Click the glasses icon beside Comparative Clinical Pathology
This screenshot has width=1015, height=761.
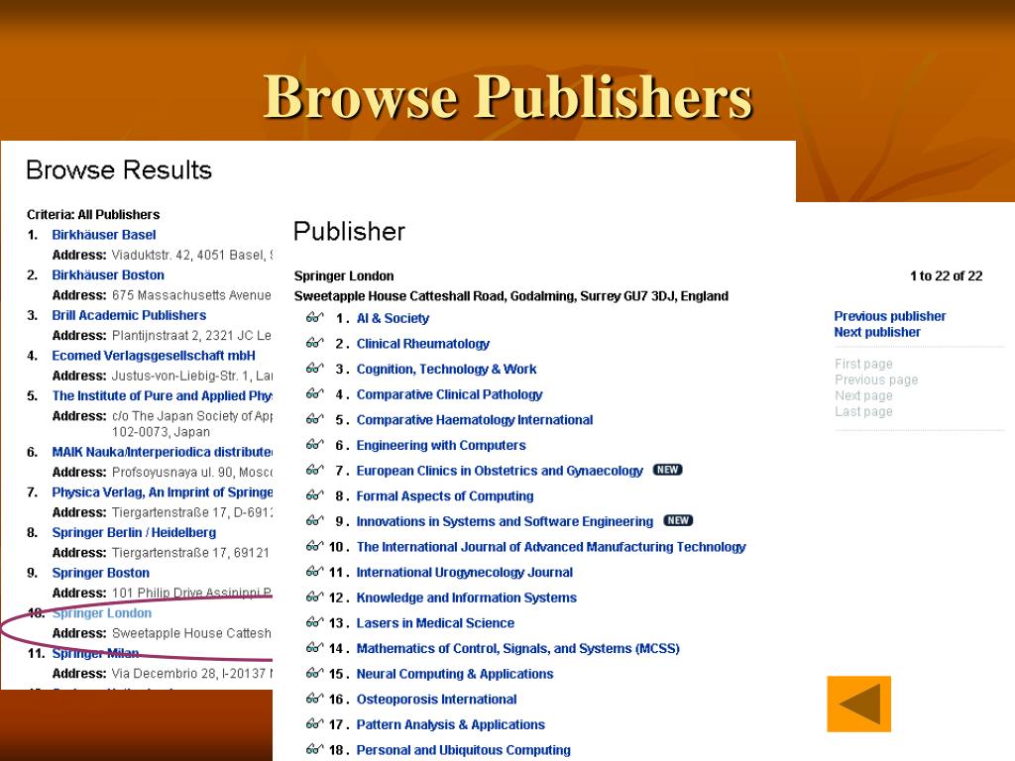[x=314, y=393]
